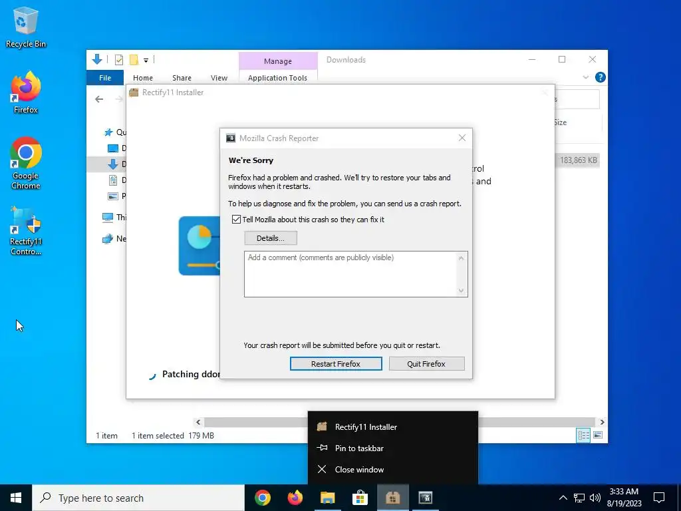The height and width of the screenshot is (511, 681).
Task: Click the Rectify11 Installer taskbar button
Action: [x=392, y=498]
